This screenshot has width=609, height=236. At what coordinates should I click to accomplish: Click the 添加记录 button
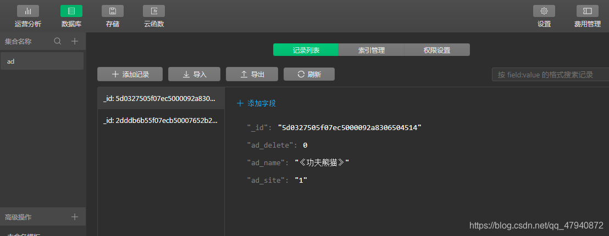[x=130, y=74]
